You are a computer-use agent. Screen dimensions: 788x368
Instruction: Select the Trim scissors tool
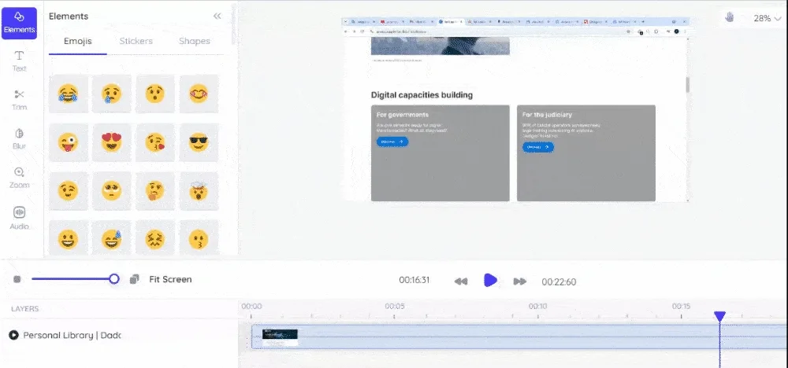[20, 99]
